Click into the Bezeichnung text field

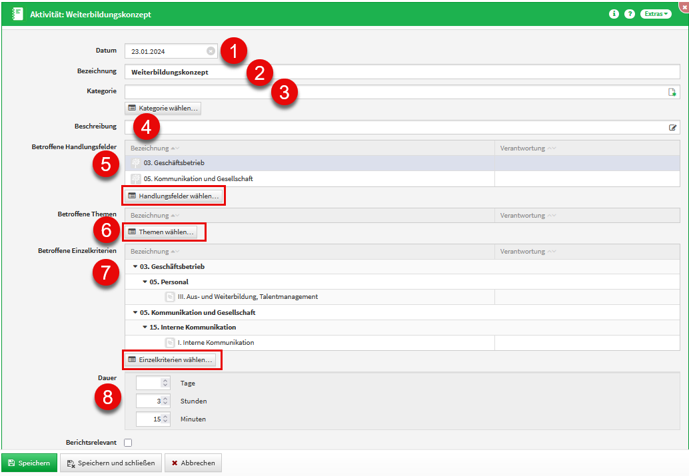400,72
